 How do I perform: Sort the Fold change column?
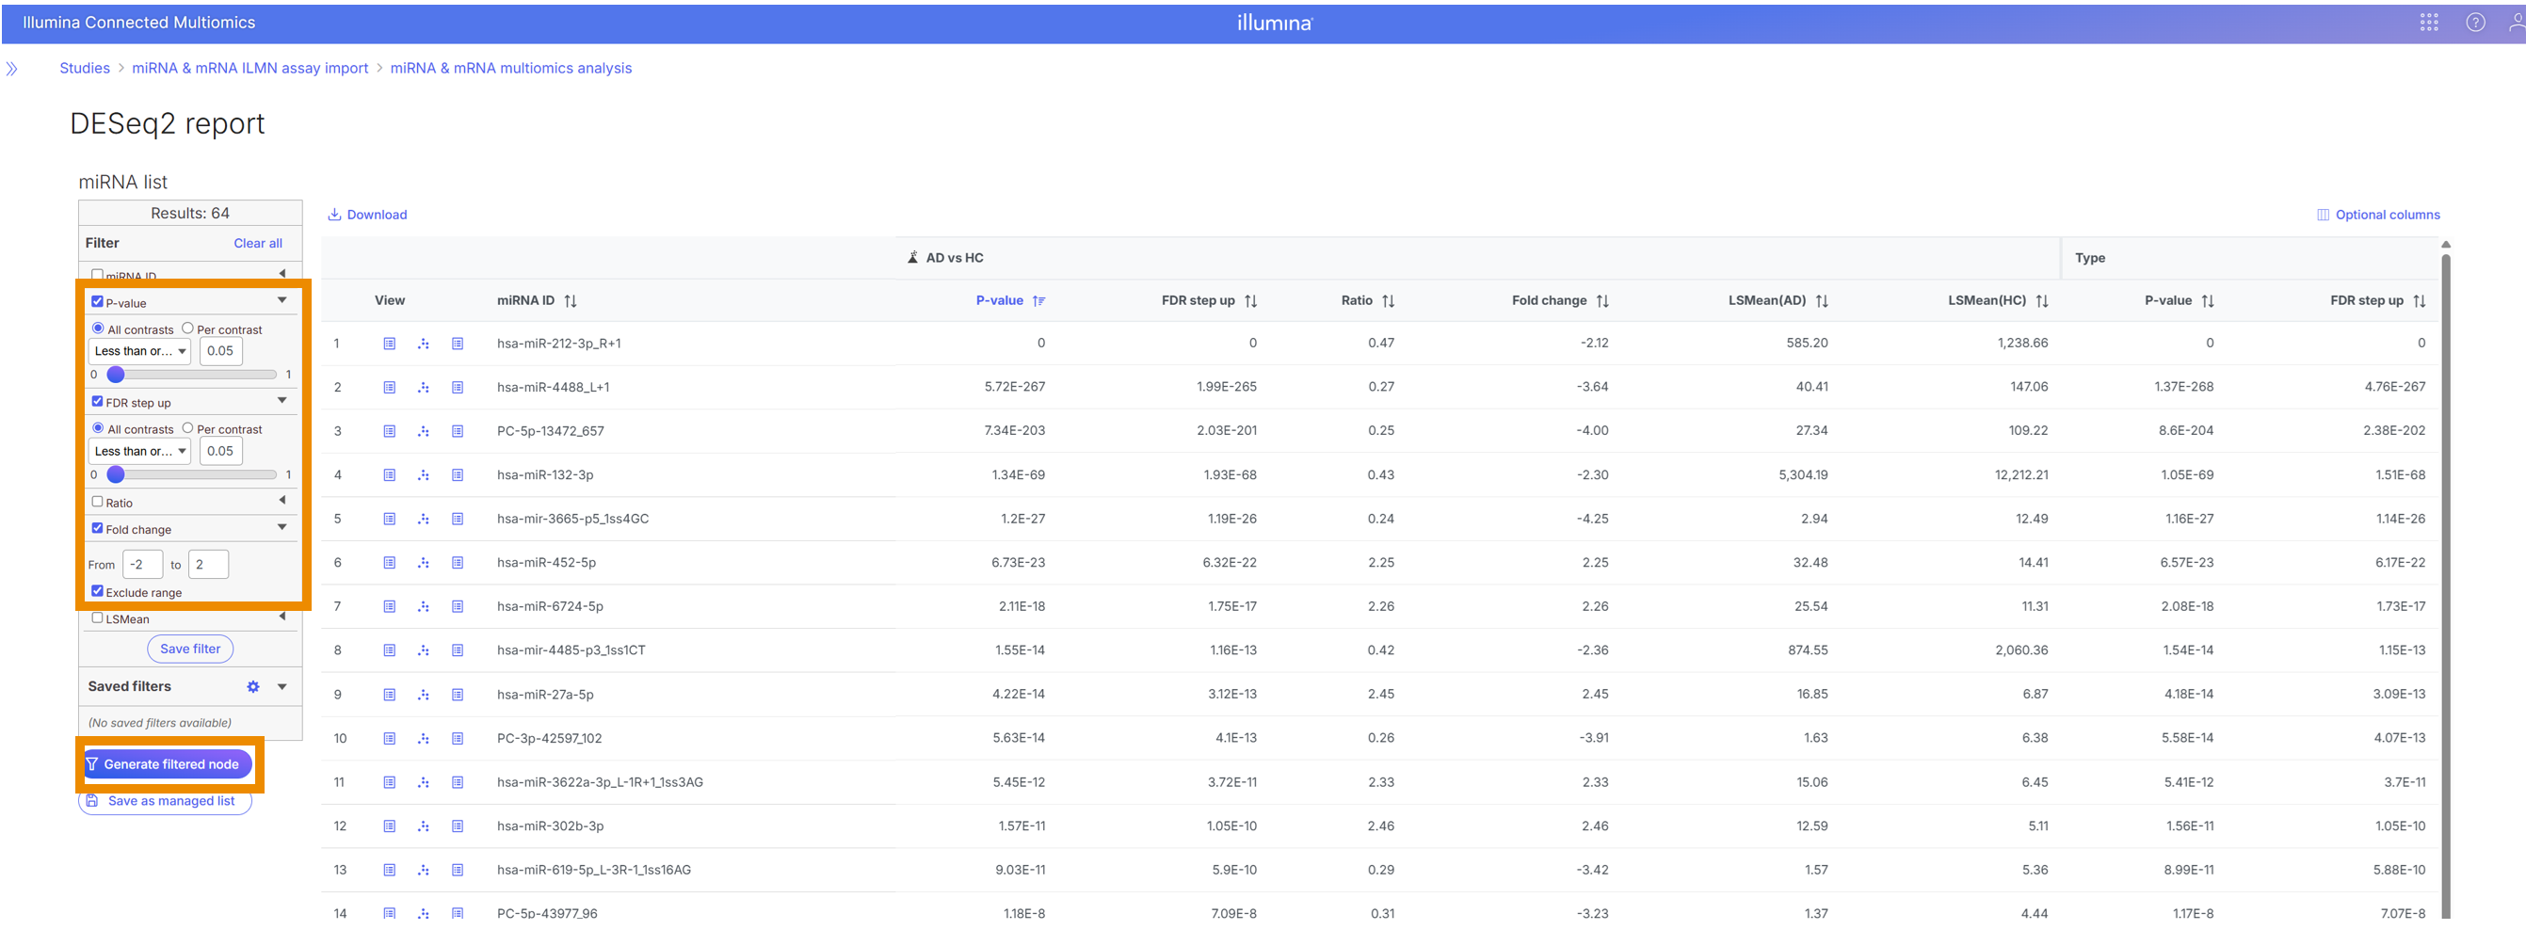pyautogui.click(x=1602, y=301)
